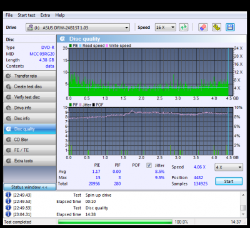This screenshot has width=250, height=228.
Task: Collapse the Status window button
Action: [29, 187]
